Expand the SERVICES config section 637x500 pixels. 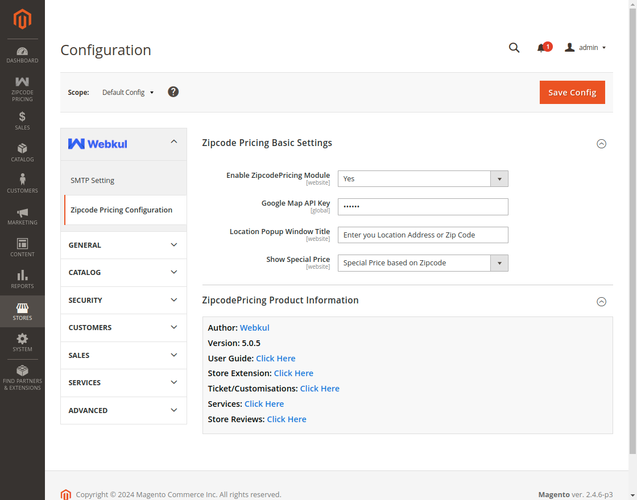click(x=123, y=383)
